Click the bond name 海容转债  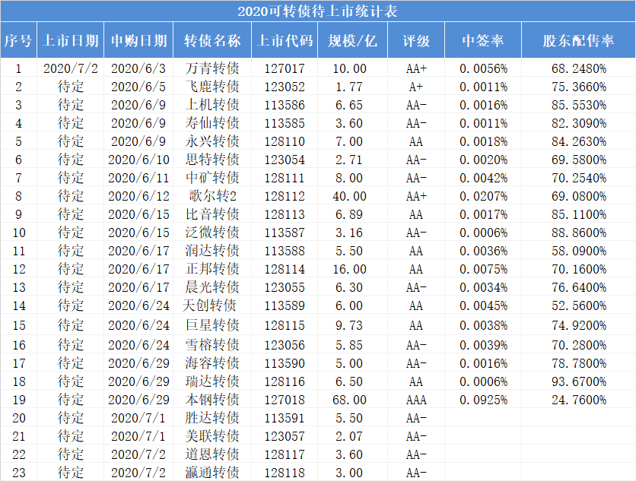click(x=212, y=363)
